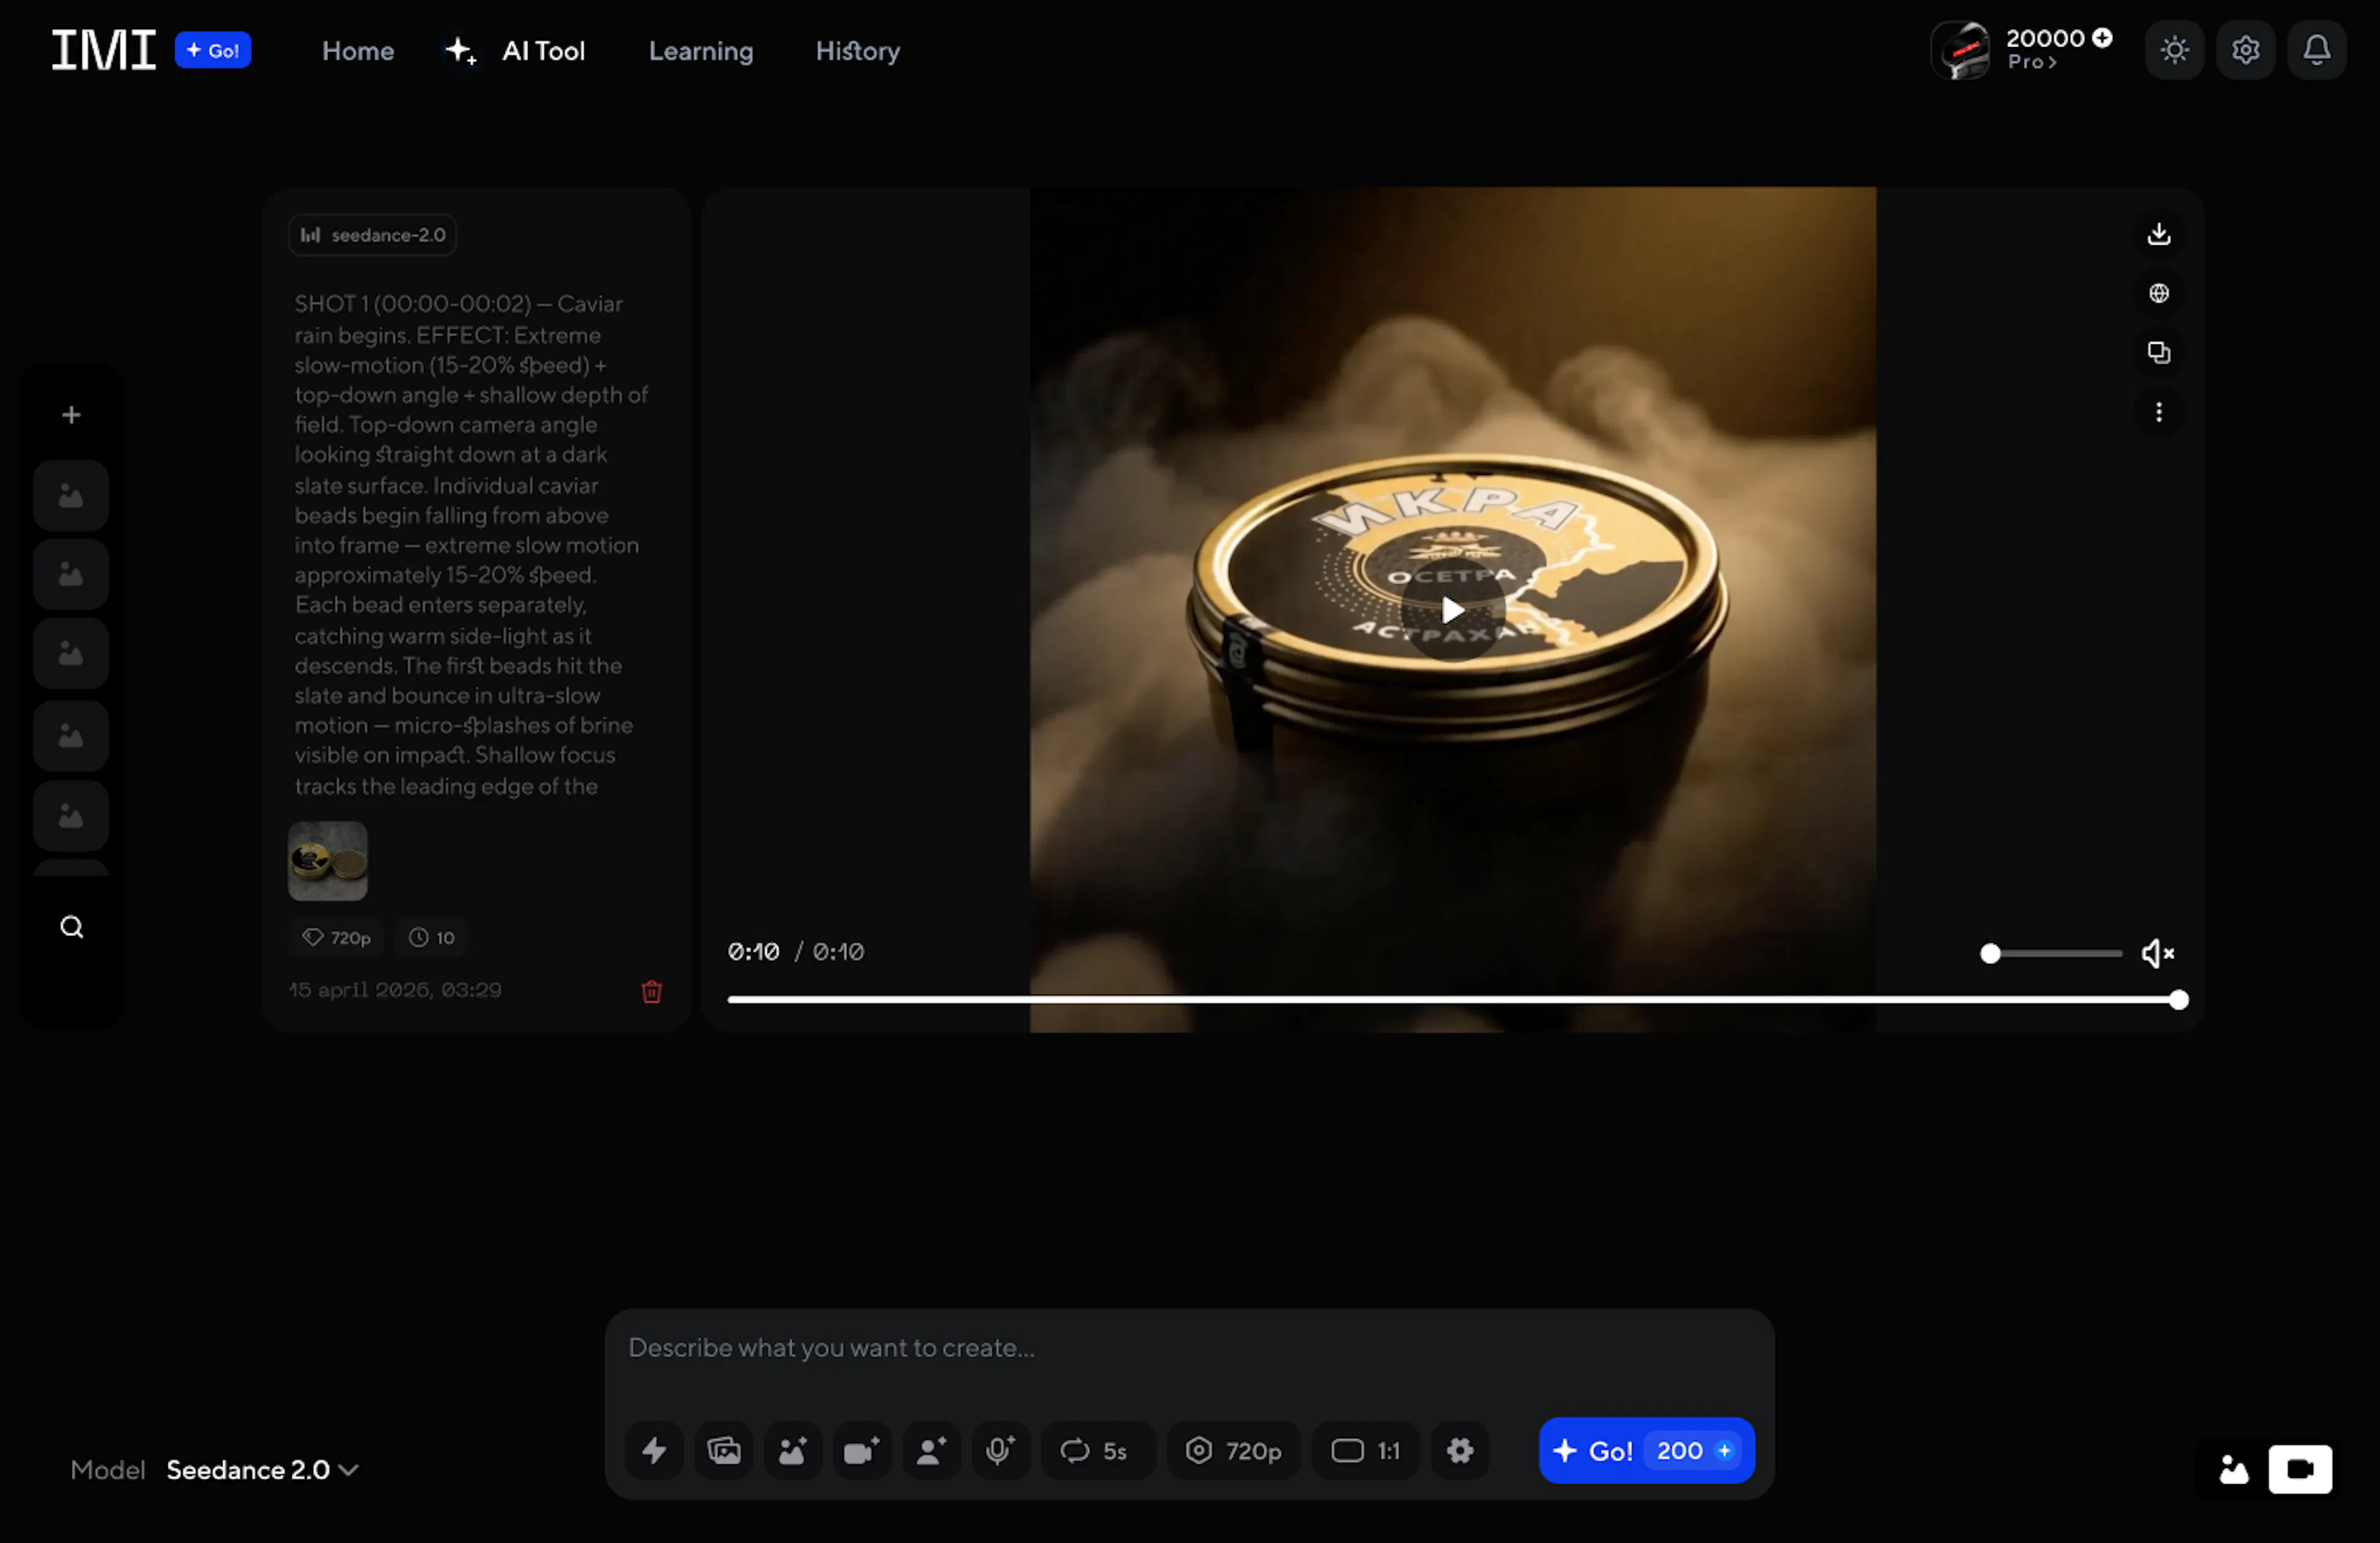Click the seedance-2.0 model tag

pyautogui.click(x=373, y=235)
